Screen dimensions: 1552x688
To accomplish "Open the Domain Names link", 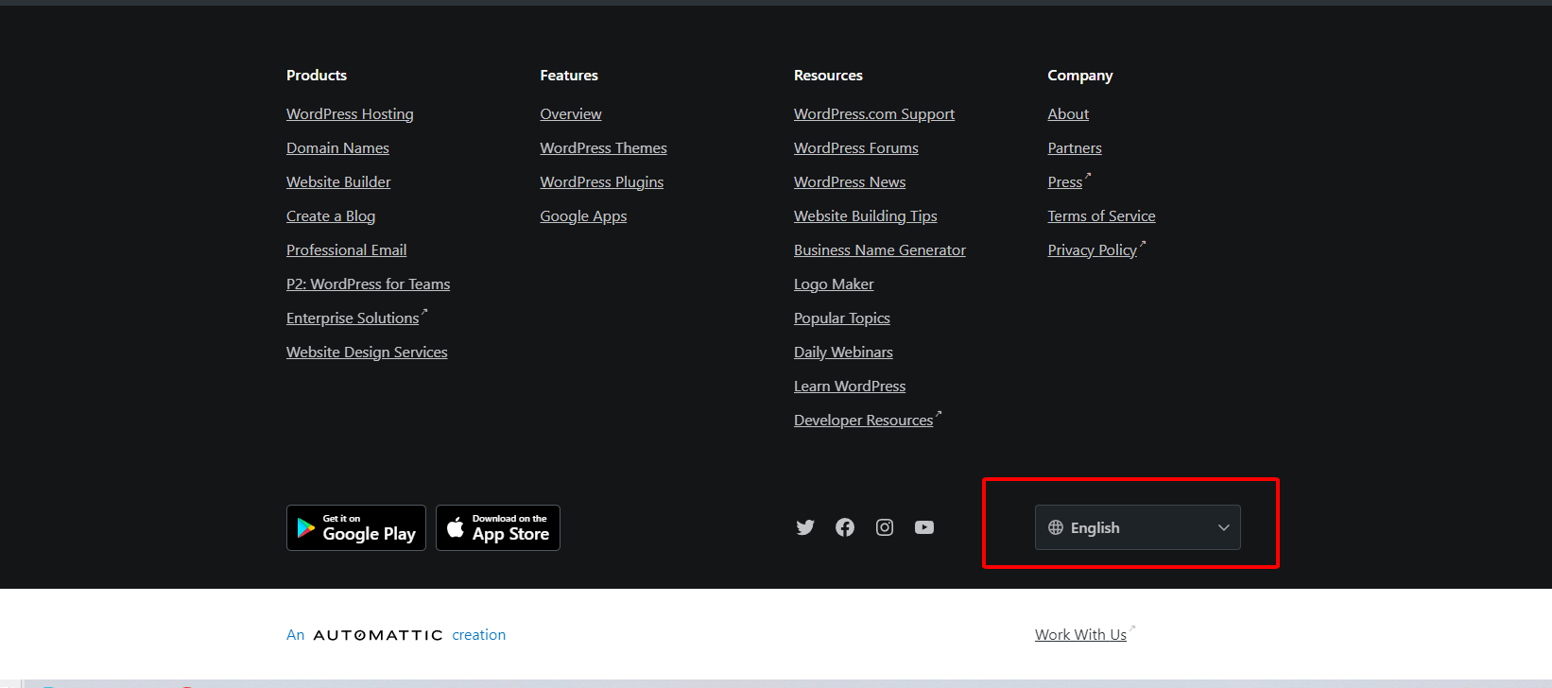I will pos(337,148).
